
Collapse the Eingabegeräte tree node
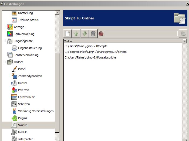[4, 41]
